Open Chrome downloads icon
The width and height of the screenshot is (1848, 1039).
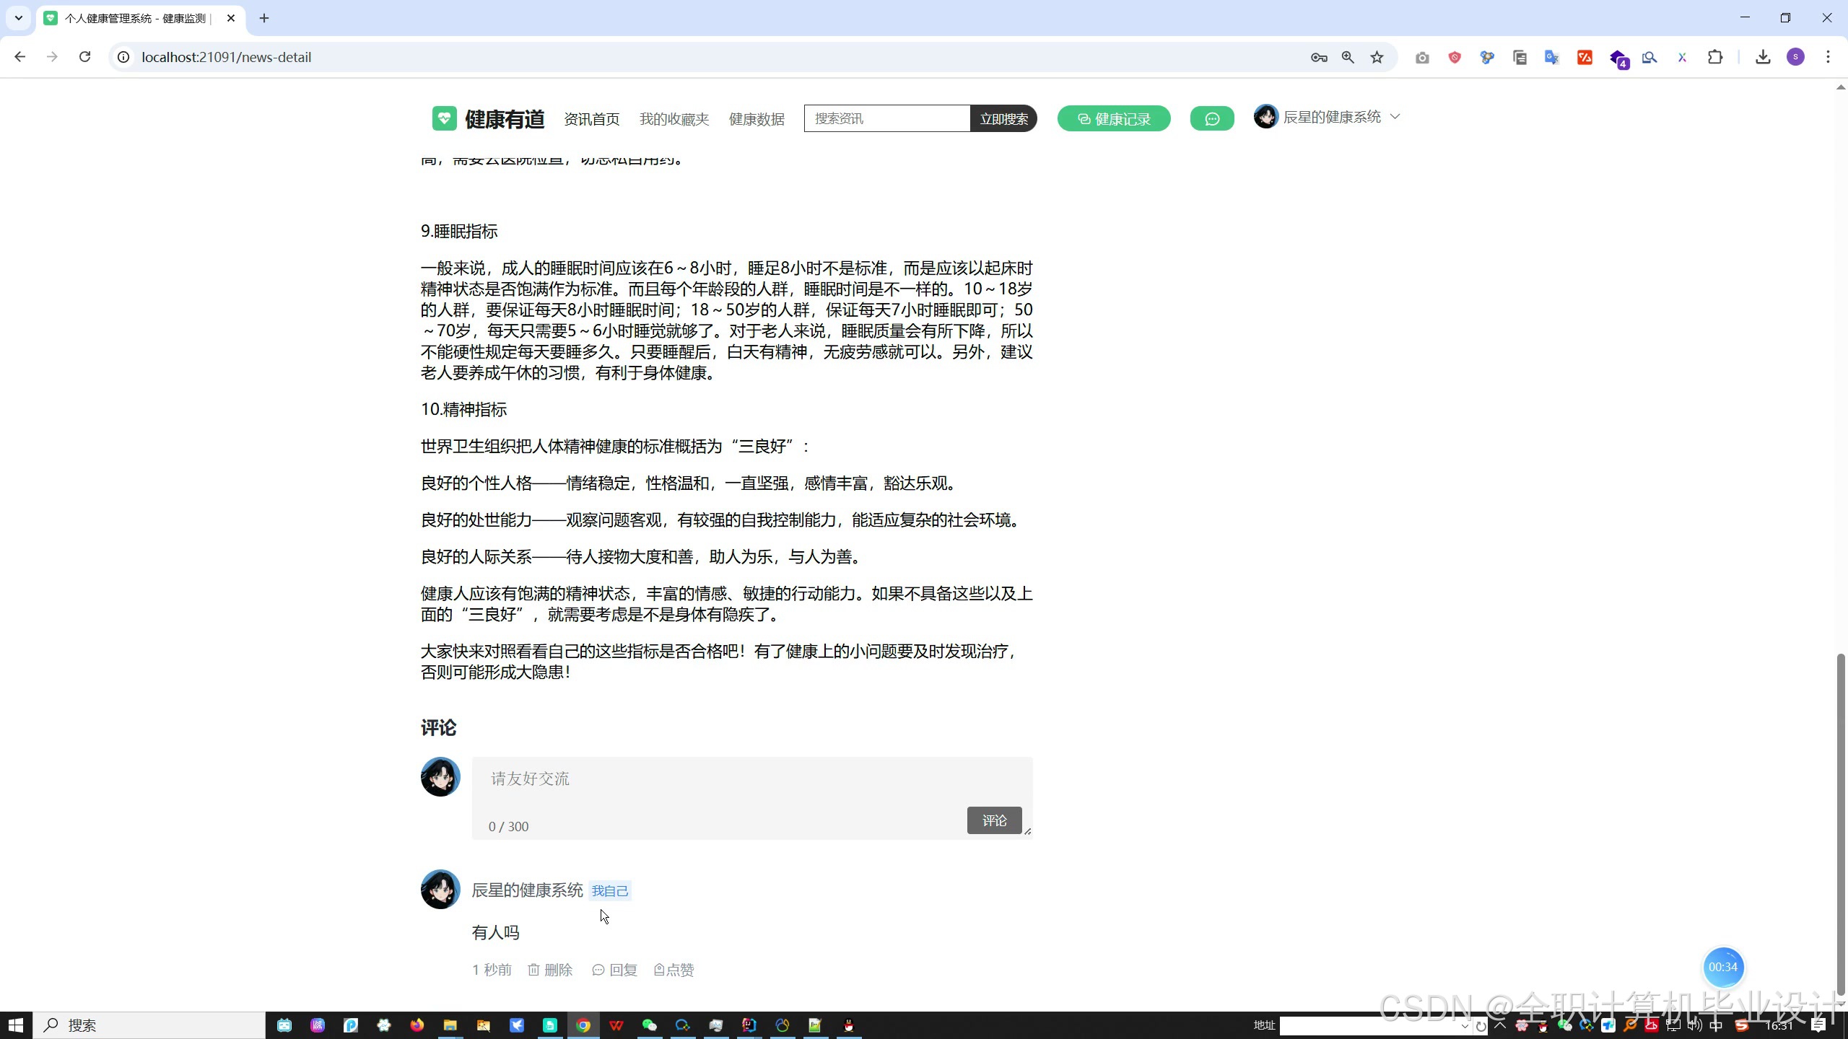tap(1763, 57)
